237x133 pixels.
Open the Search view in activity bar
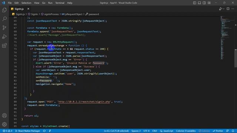coord(4,19)
